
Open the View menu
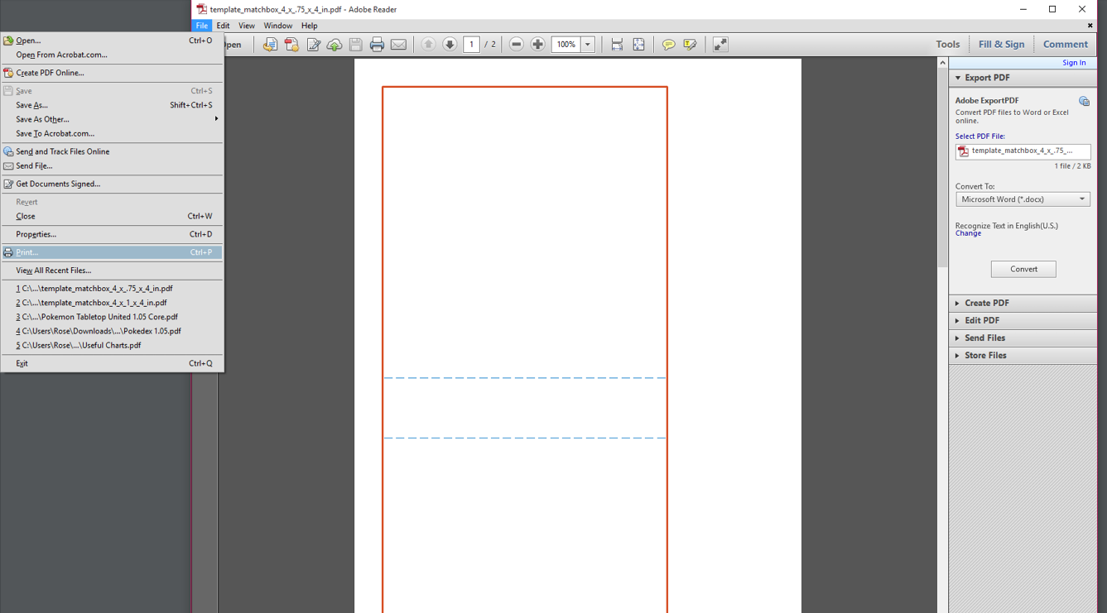point(247,26)
